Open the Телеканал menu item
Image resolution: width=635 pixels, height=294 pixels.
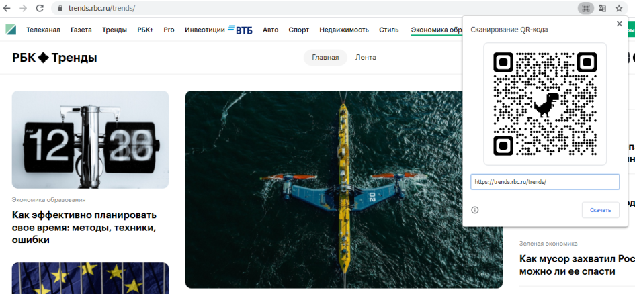(x=43, y=30)
